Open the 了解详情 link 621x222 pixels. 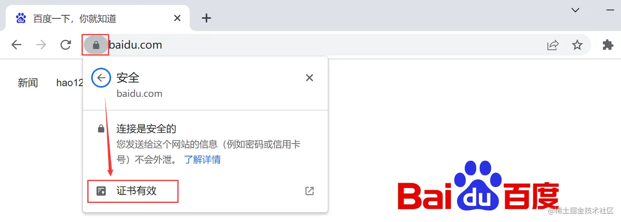(x=202, y=159)
